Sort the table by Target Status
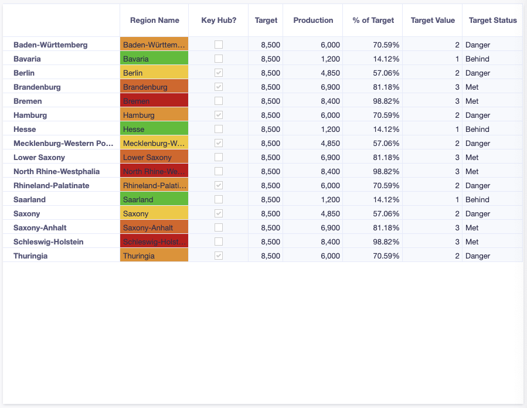Image resolution: width=527 pixels, height=408 pixels. click(492, 20)
